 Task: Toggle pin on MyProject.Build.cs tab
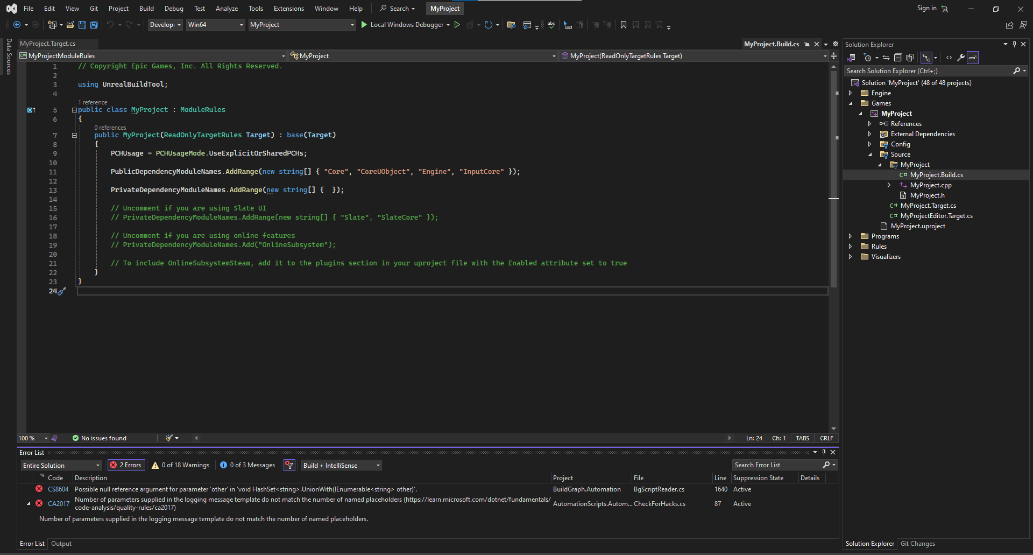(x=807, y=44)
